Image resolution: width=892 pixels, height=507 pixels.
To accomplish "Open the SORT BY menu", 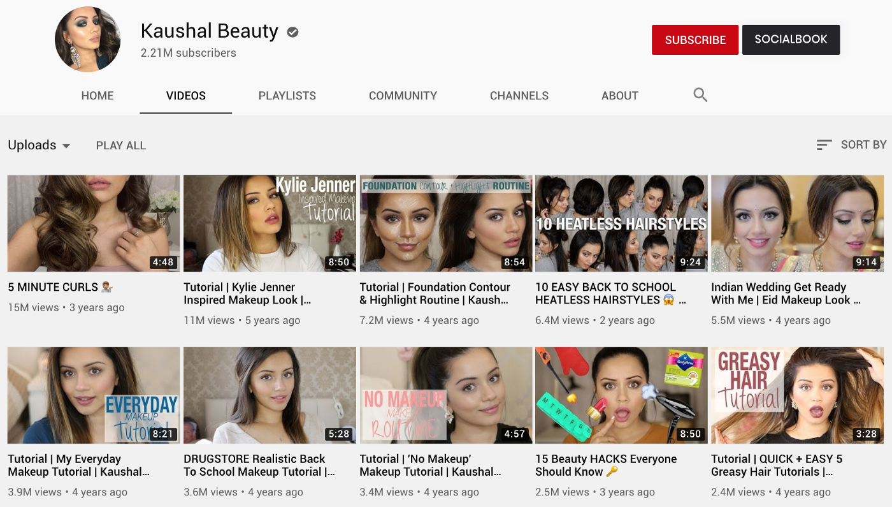I will [851, 145].
